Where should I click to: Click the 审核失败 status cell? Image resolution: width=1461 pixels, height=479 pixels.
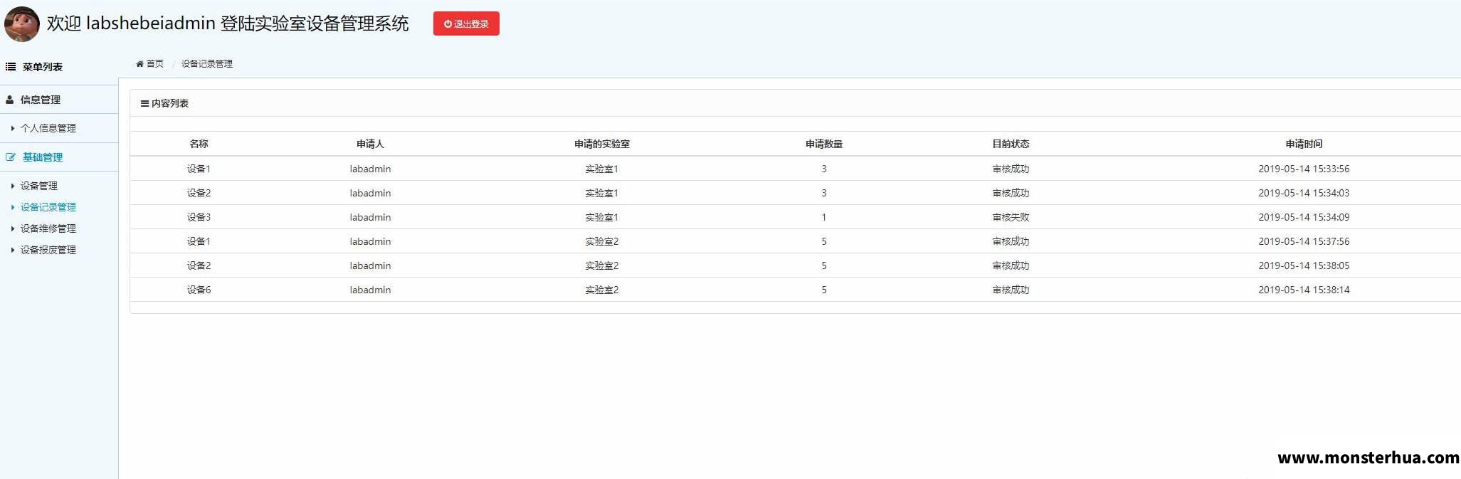coord(1011,217)
